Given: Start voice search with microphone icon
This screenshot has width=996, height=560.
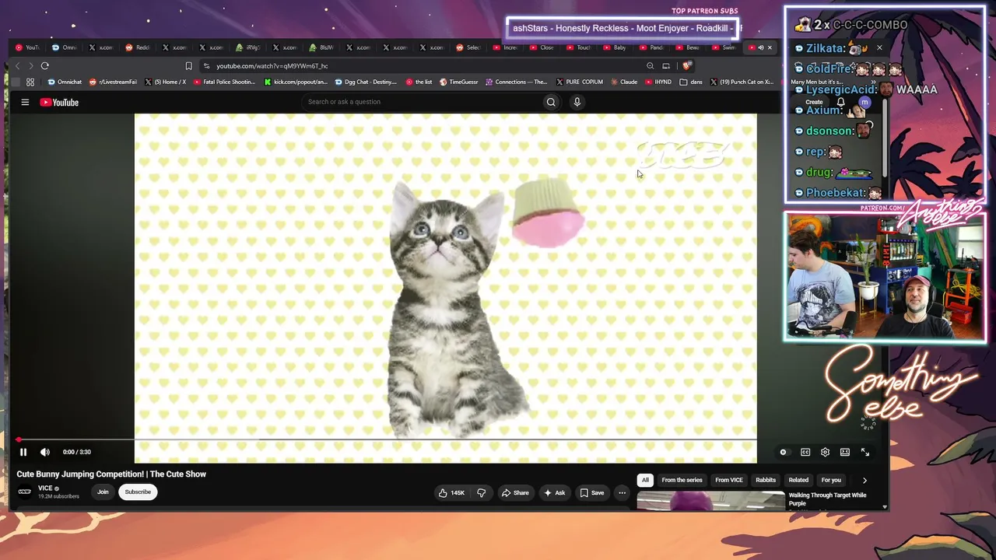Looking at the screenshot, I should pos(577,102).
